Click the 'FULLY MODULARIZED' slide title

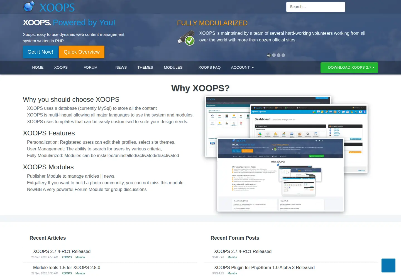pyautogui.click(x=212, y=23)
